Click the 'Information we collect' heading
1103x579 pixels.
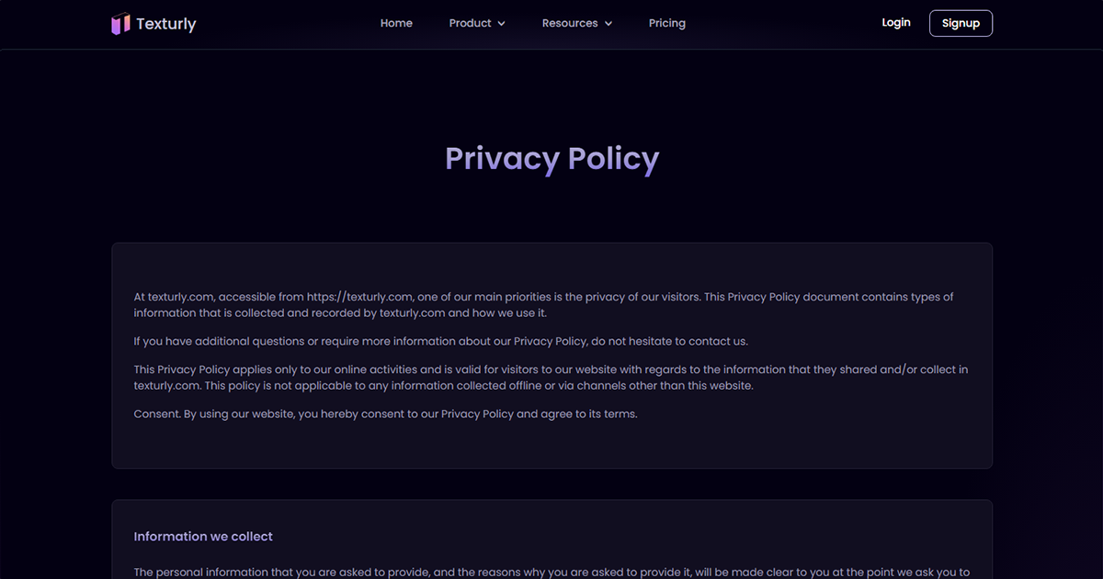coord(203,536)
